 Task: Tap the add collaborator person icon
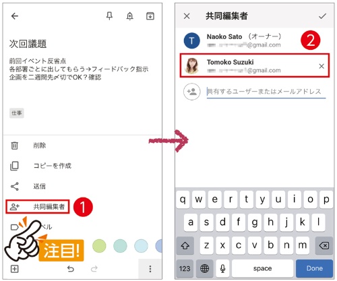[x=191, y=92]
